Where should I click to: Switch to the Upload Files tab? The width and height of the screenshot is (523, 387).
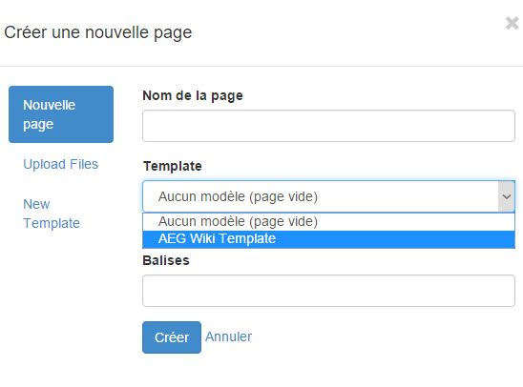tap(61, 164)
